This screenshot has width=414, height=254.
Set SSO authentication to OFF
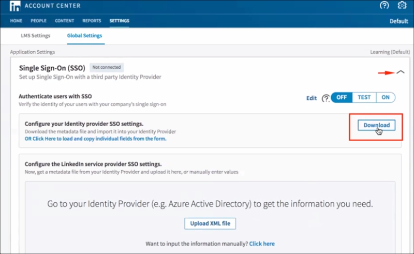[342, 98]
